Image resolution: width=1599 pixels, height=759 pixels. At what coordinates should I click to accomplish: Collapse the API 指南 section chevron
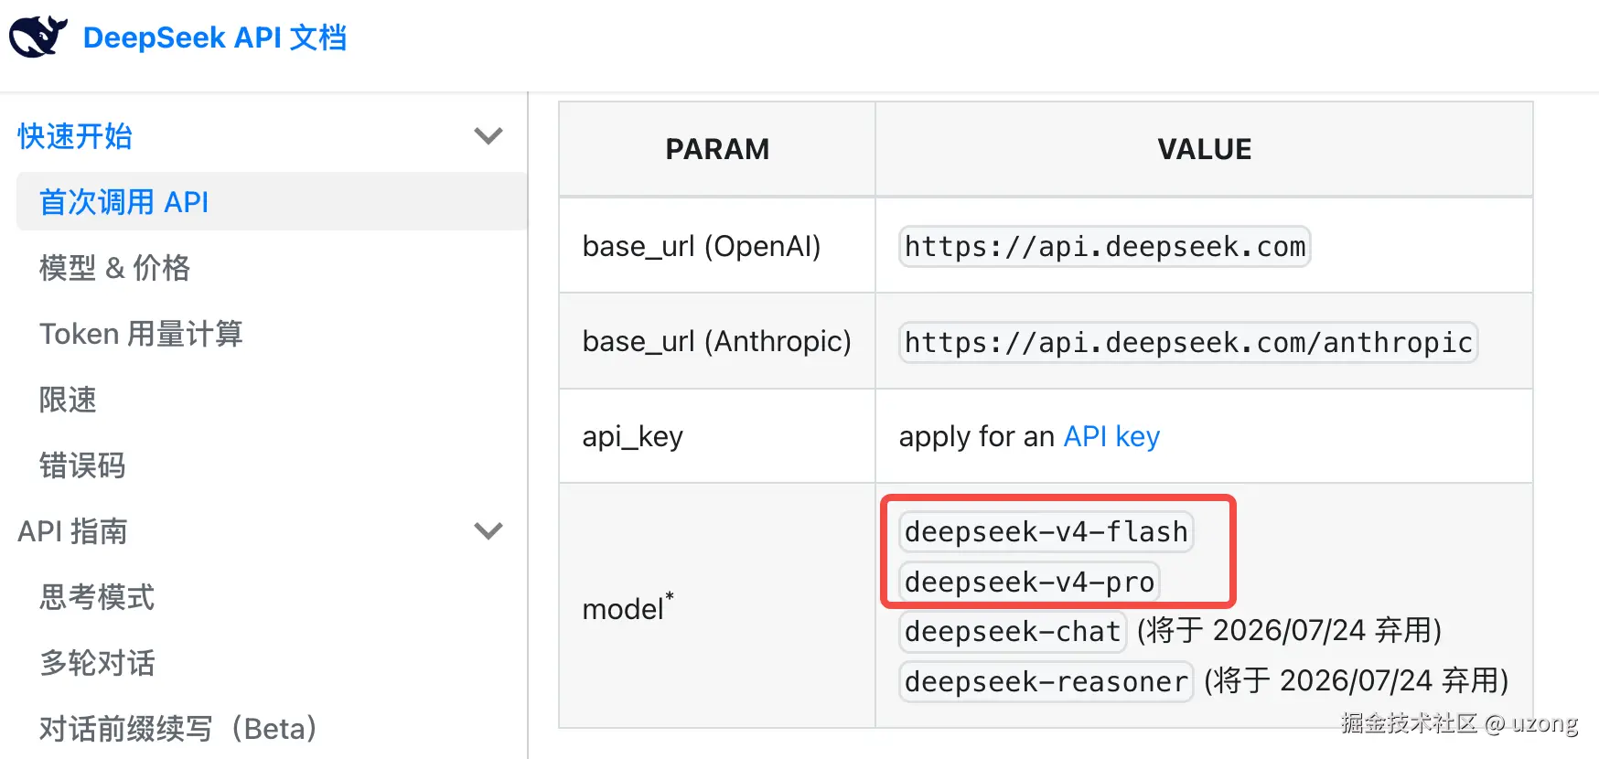(488, 531)
